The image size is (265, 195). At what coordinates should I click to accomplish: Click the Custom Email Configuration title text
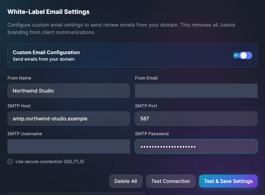[x=46, y=52]
